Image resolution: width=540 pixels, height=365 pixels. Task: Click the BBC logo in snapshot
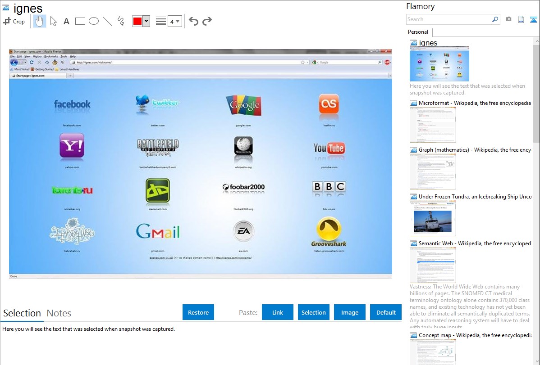(x=329, y=186)
